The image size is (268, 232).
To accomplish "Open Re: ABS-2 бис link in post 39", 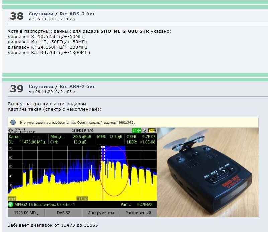I will [77, 86].
